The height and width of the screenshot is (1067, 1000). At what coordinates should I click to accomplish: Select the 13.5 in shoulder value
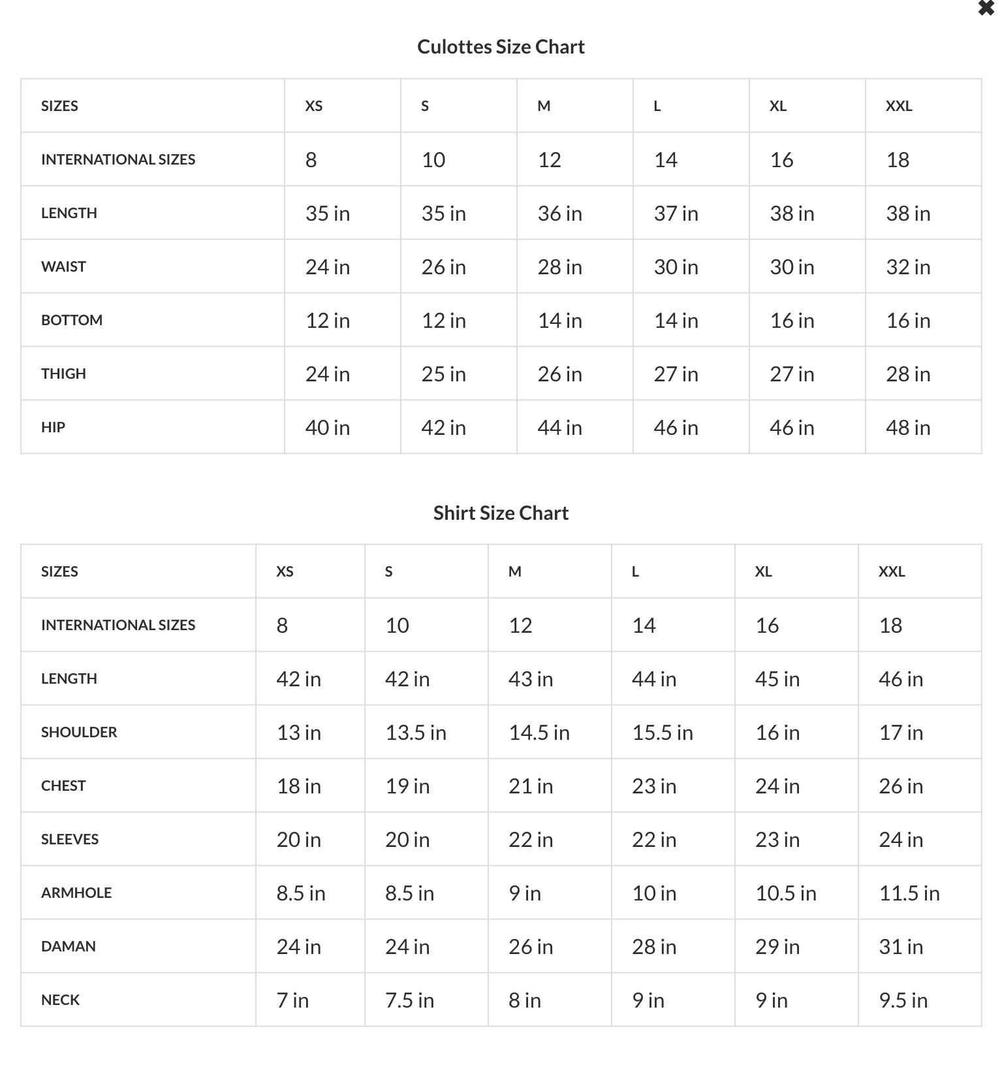point(416,733)
